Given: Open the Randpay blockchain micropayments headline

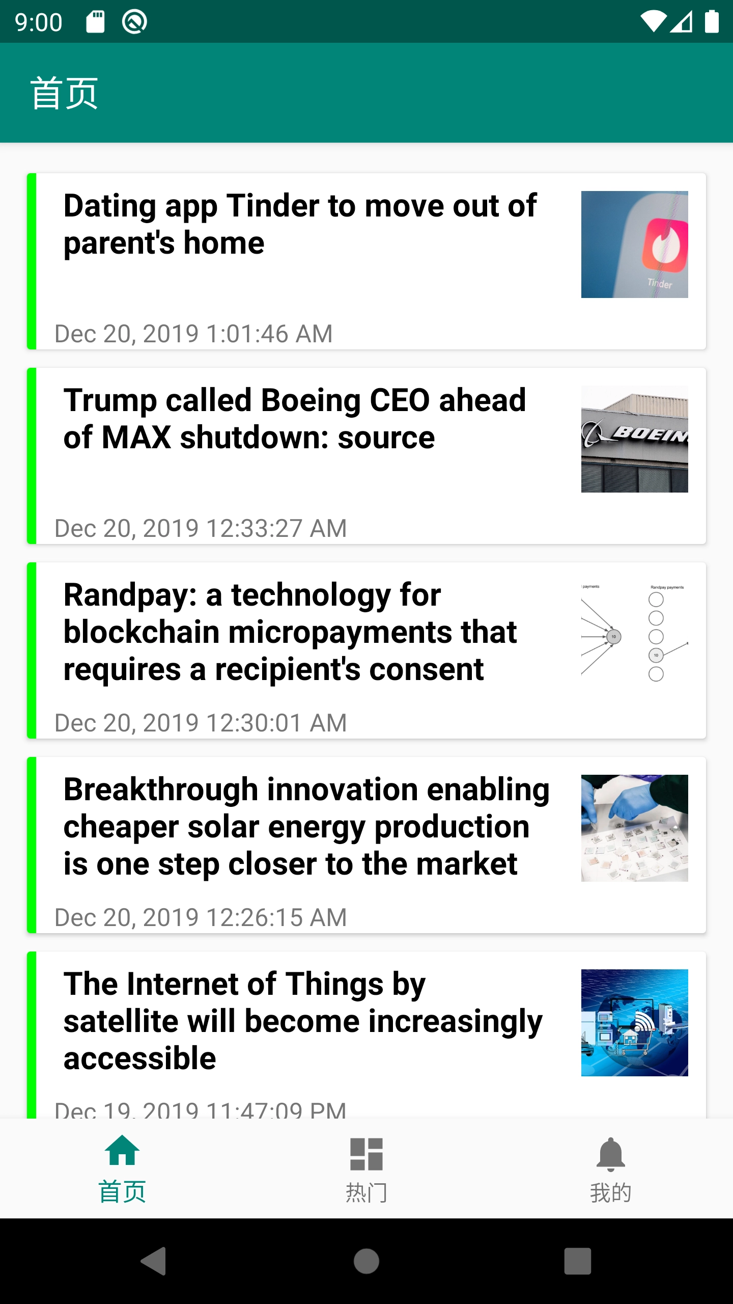Looking at the screenshot, I should [x=290, y=632].
